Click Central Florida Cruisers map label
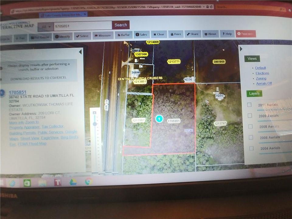This screenshot has height=219, width=292. point(140,78)
